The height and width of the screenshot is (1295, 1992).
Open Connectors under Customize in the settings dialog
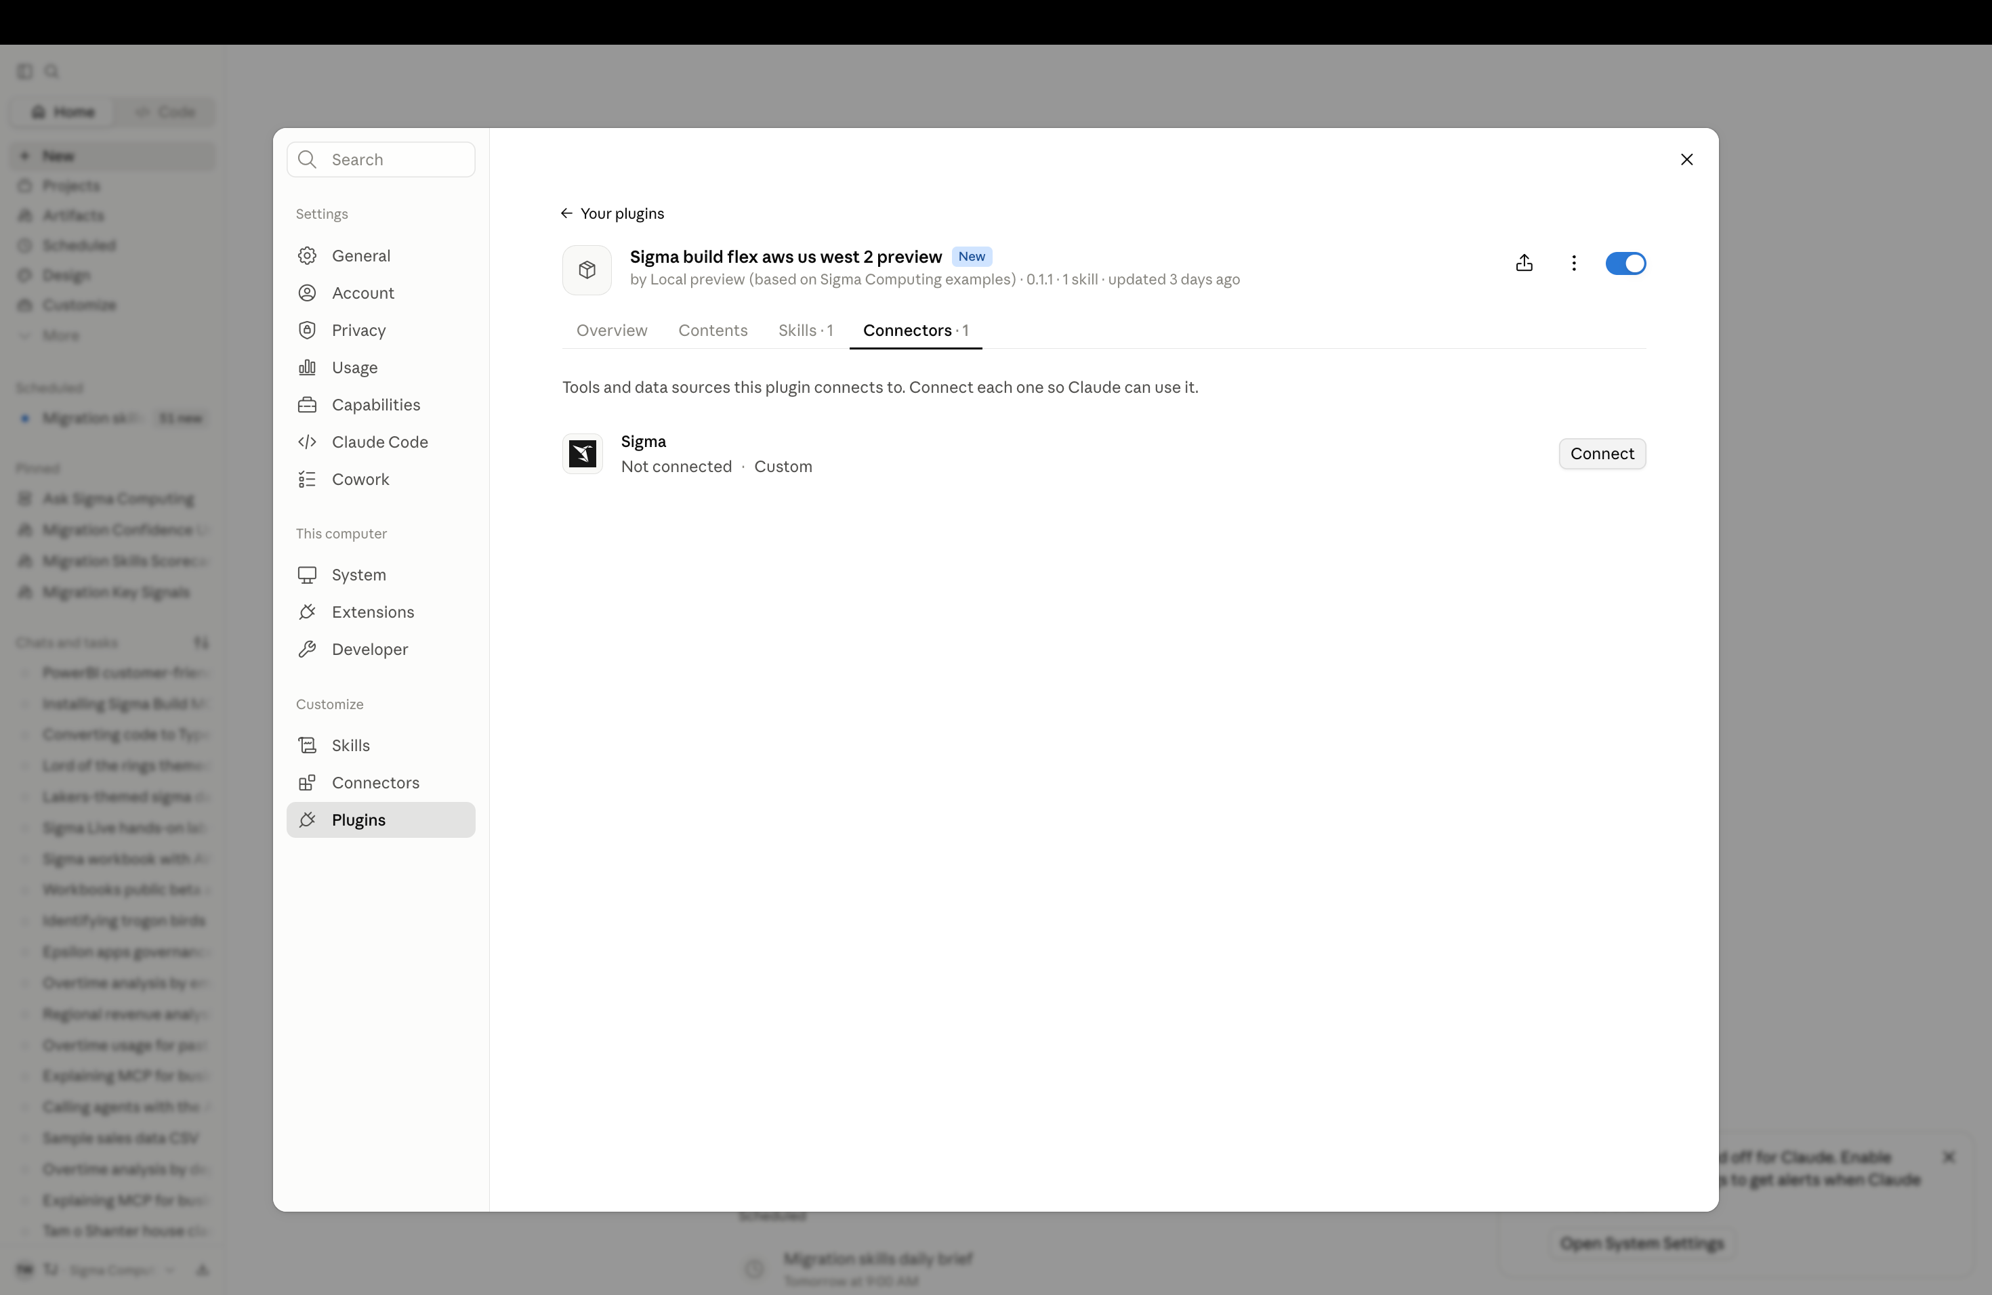tap(381, 783)
